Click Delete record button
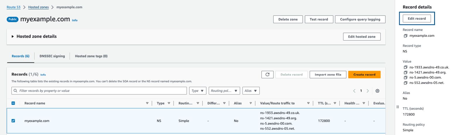This screenshot has height=135, width=462. 292,75
